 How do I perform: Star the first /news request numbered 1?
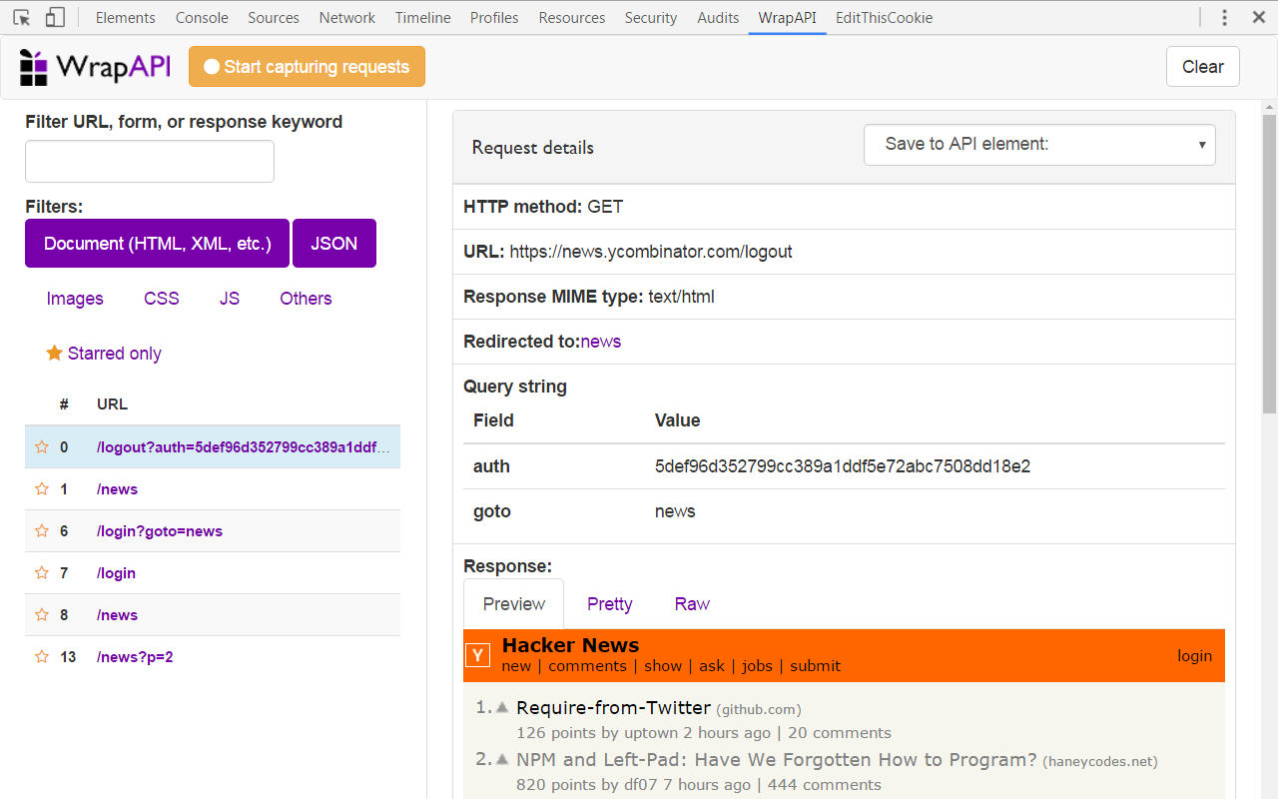click(x=42, y=488)
